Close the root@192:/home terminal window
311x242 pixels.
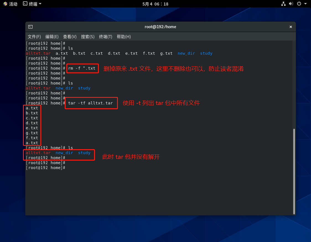[x=291, y=27]
